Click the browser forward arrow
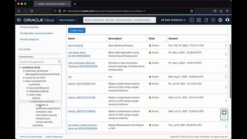 click(25, 11)
